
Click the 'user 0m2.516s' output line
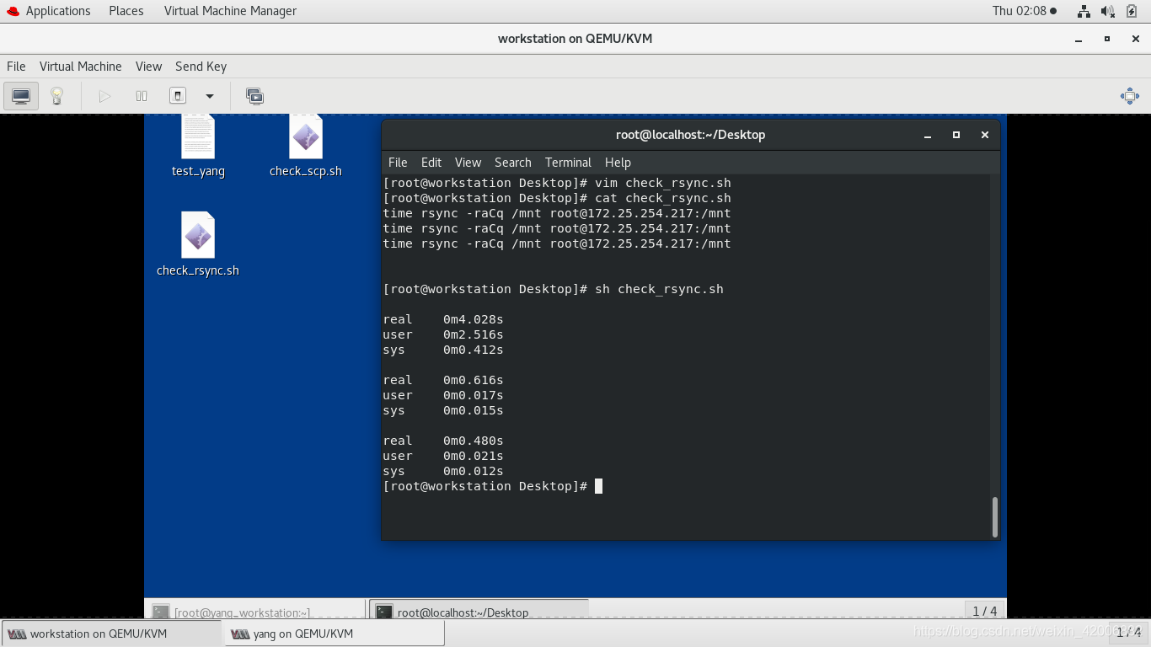point(443,334)
